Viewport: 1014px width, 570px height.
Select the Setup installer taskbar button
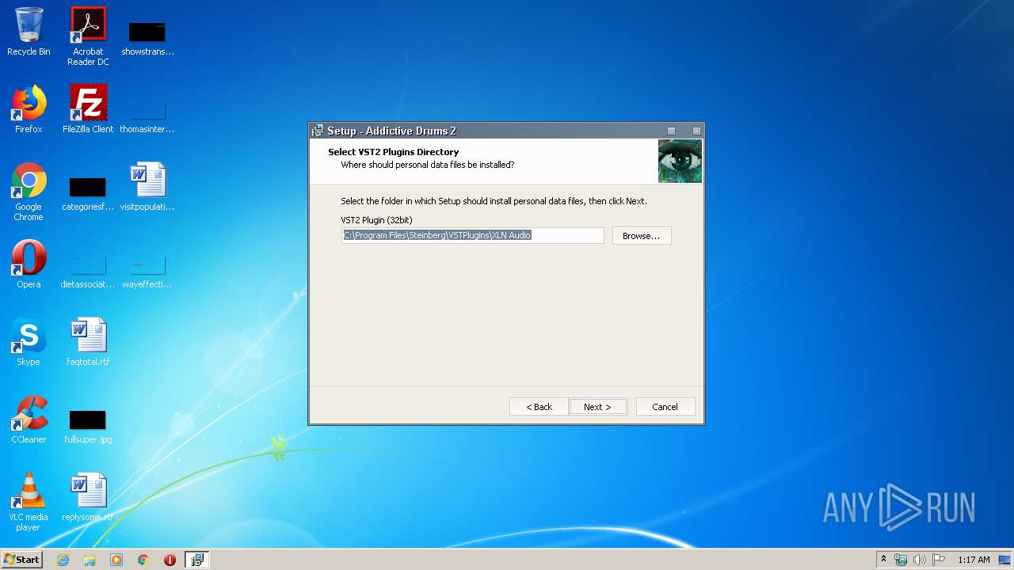coord(197,560)
